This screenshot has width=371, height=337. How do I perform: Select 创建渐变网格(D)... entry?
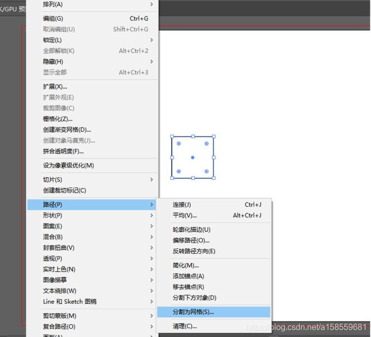tap(92, 130)
